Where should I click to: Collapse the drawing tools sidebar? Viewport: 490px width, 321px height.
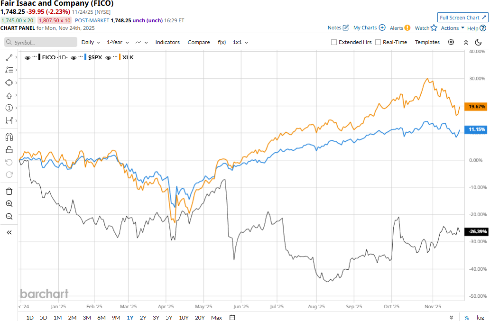click(9, 232)
